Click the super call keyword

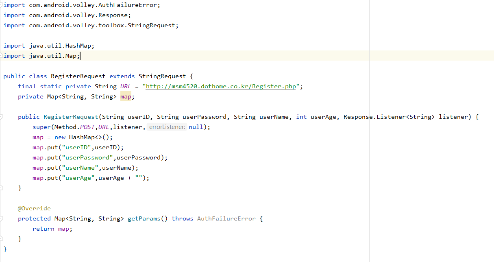pyautogui.click(x=41, y=127)
